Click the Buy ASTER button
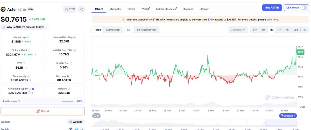This screenshot has width=311, height=130. click(x=272, y=8)
